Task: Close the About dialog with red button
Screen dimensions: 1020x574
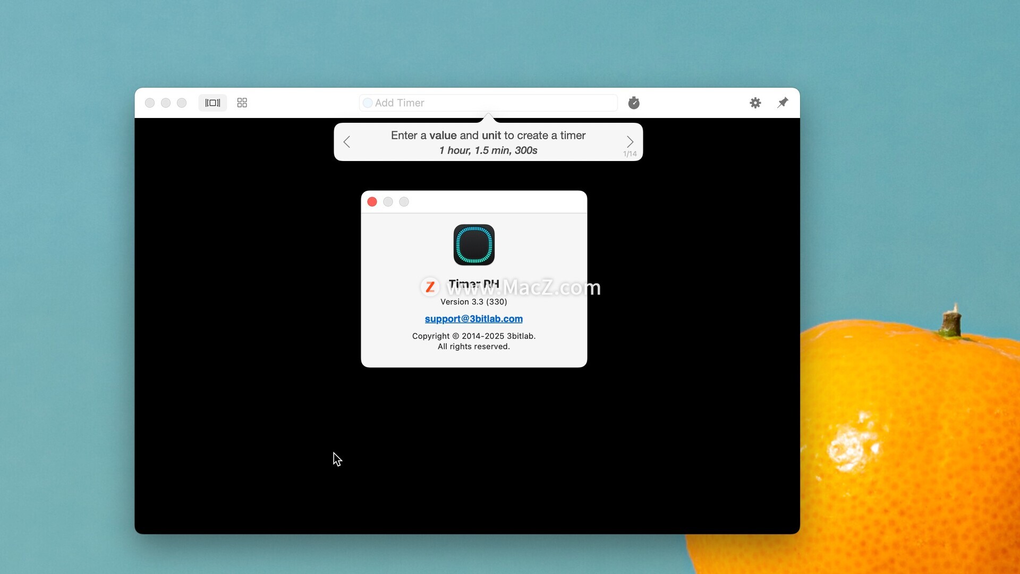Action: (372, 202)
